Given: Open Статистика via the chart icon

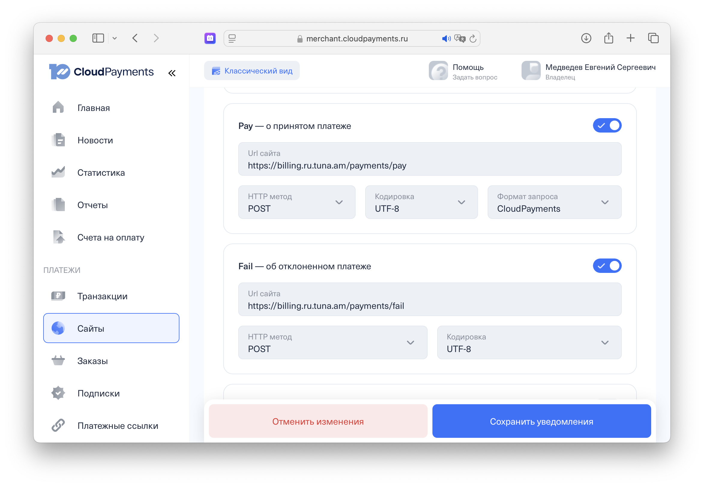Looking at the screenshot, I should (x=59, y=172).
